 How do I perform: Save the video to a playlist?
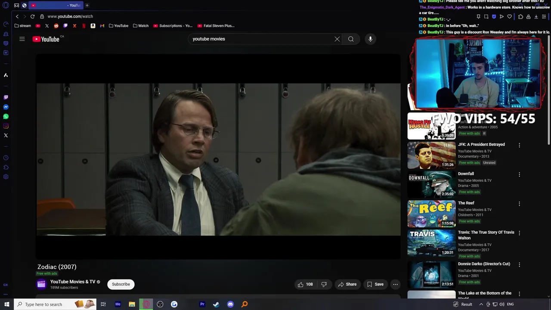pyautogui.click(x=375, y=284)
